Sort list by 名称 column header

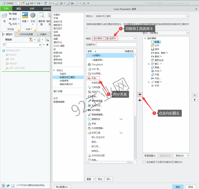(90, 51)
